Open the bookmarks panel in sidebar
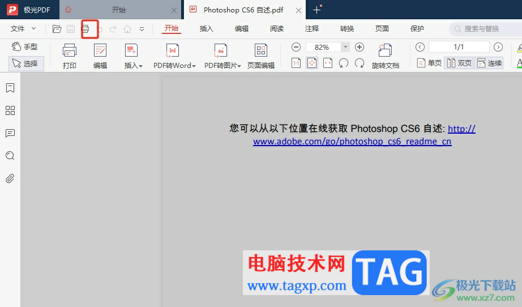This screenshot has height=307, width=522. pyautogui.click(x=10, y=88)
